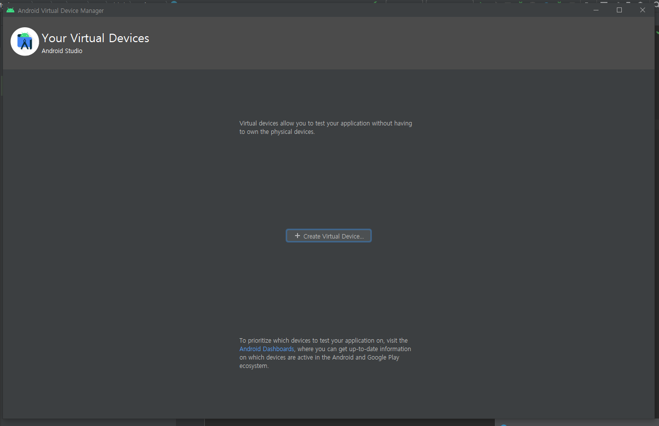This screenshot has height=426, width=659.
Task: Click the Create Virtual Device button
Action: [329, 236]
